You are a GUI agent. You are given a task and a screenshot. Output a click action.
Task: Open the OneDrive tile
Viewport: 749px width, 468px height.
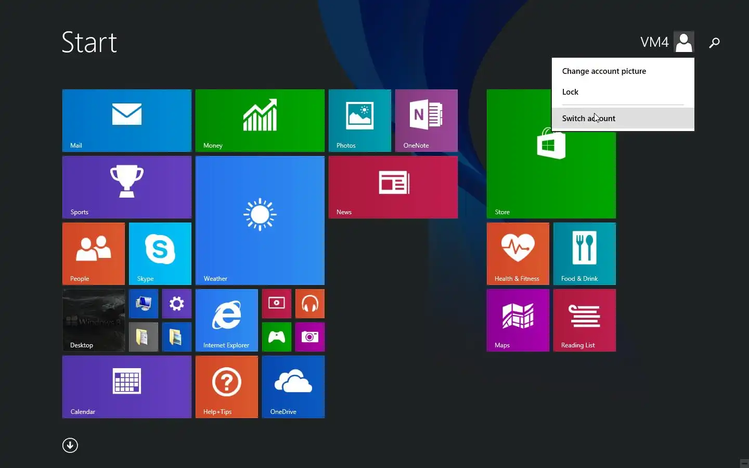pos(293,387)
